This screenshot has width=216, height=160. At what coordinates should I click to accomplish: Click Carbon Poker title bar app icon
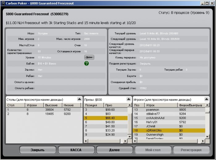tap(3, 3)
